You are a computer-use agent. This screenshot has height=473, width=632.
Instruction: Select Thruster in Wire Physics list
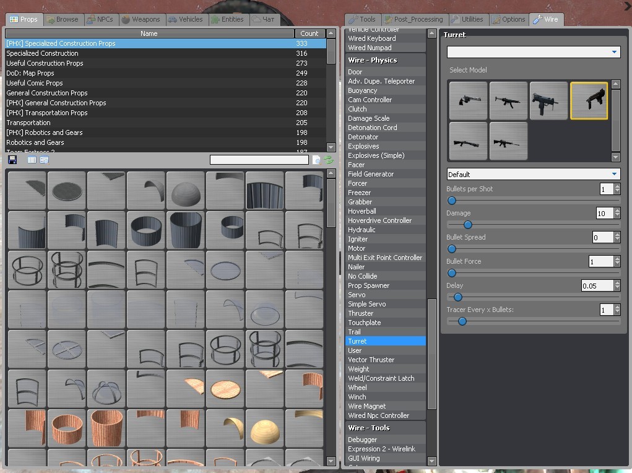coord(360,313)
